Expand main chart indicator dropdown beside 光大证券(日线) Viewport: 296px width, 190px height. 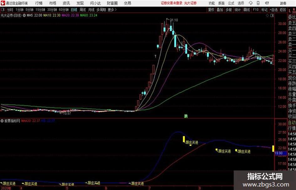pos(24,15)
